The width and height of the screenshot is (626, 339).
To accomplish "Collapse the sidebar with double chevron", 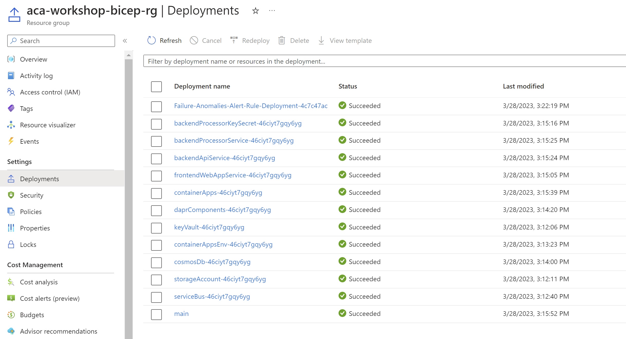I will (125, 41).
